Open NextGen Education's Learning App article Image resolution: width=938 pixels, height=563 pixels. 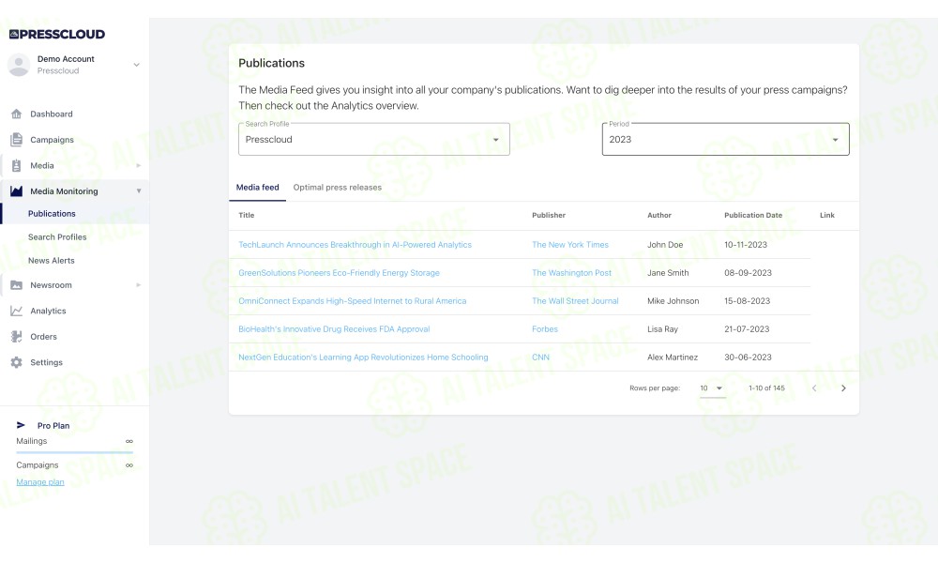[363, 358]
